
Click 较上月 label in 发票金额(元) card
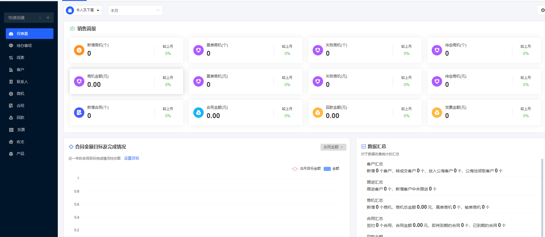(526, 109)
